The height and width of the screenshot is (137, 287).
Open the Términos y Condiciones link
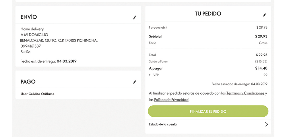(x=245, y=93)
